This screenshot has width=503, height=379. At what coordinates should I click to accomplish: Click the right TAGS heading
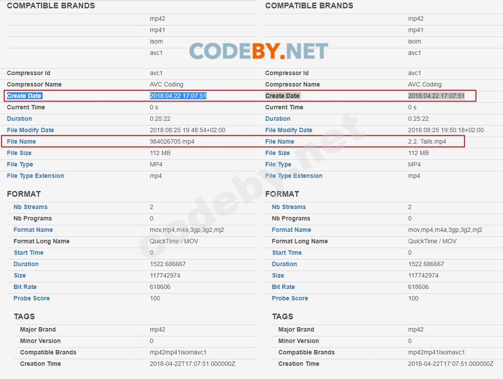(282, 317)
